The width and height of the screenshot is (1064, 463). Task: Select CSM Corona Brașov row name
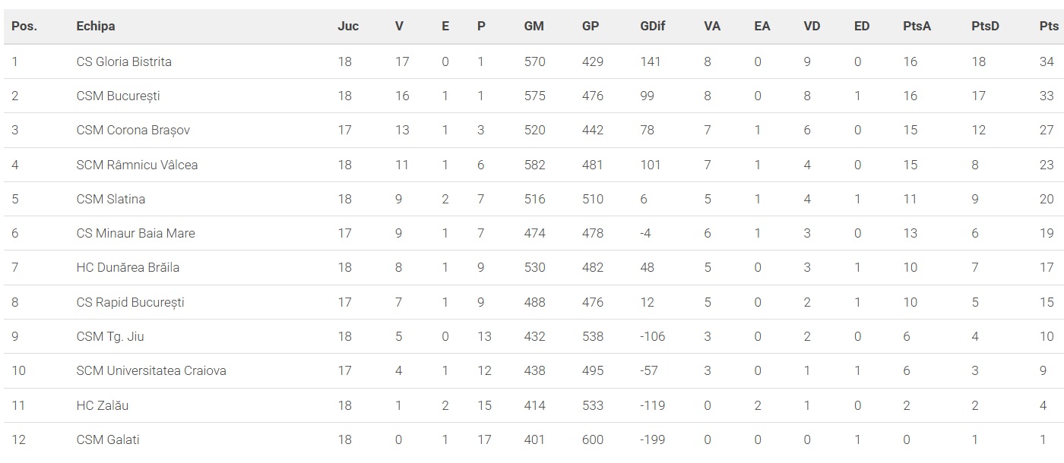(133, 130)
